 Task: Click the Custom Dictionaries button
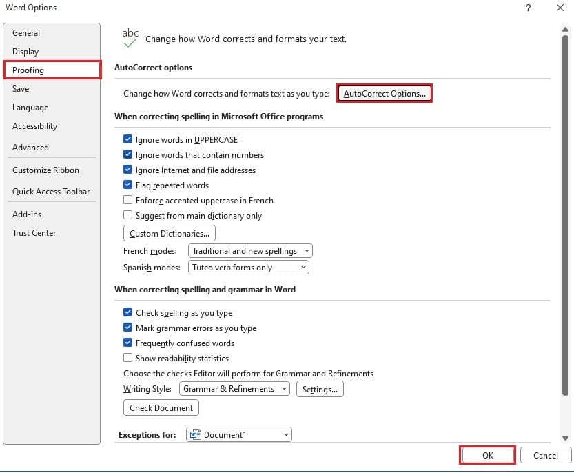pyautogui.click(x=170, y=234)
